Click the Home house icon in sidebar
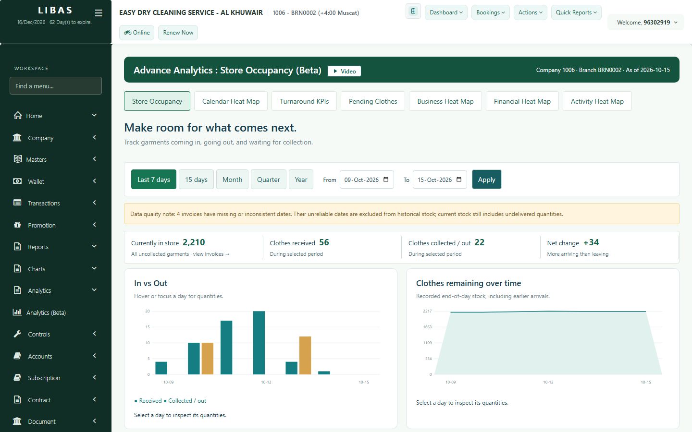692x432 pixels. pyautogui.click(x=18, y=115)
